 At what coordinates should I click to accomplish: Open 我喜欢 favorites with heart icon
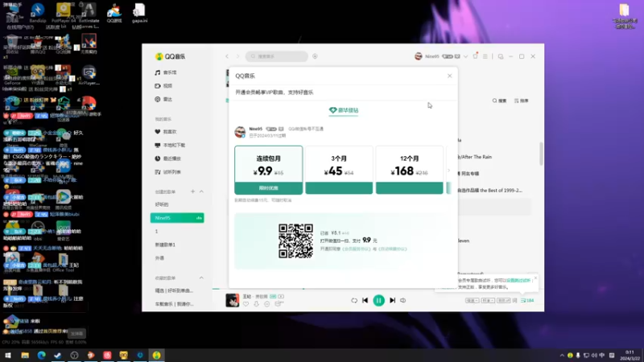click(166, 132)
